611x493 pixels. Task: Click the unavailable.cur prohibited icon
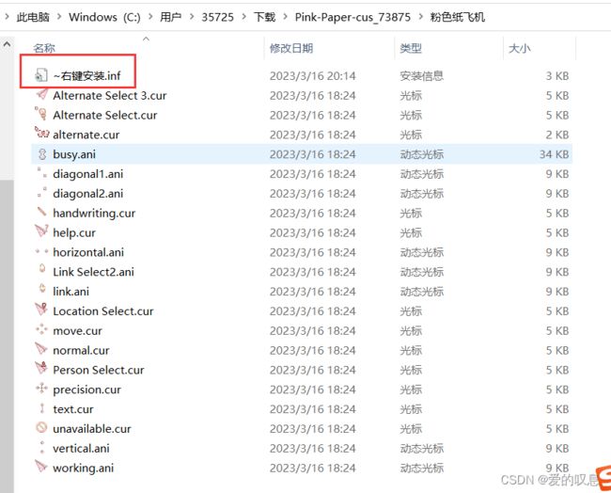41,427
